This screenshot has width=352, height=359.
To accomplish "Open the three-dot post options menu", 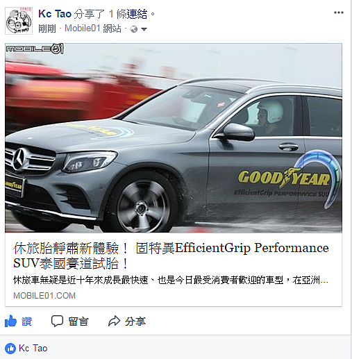I will (339, 12).
